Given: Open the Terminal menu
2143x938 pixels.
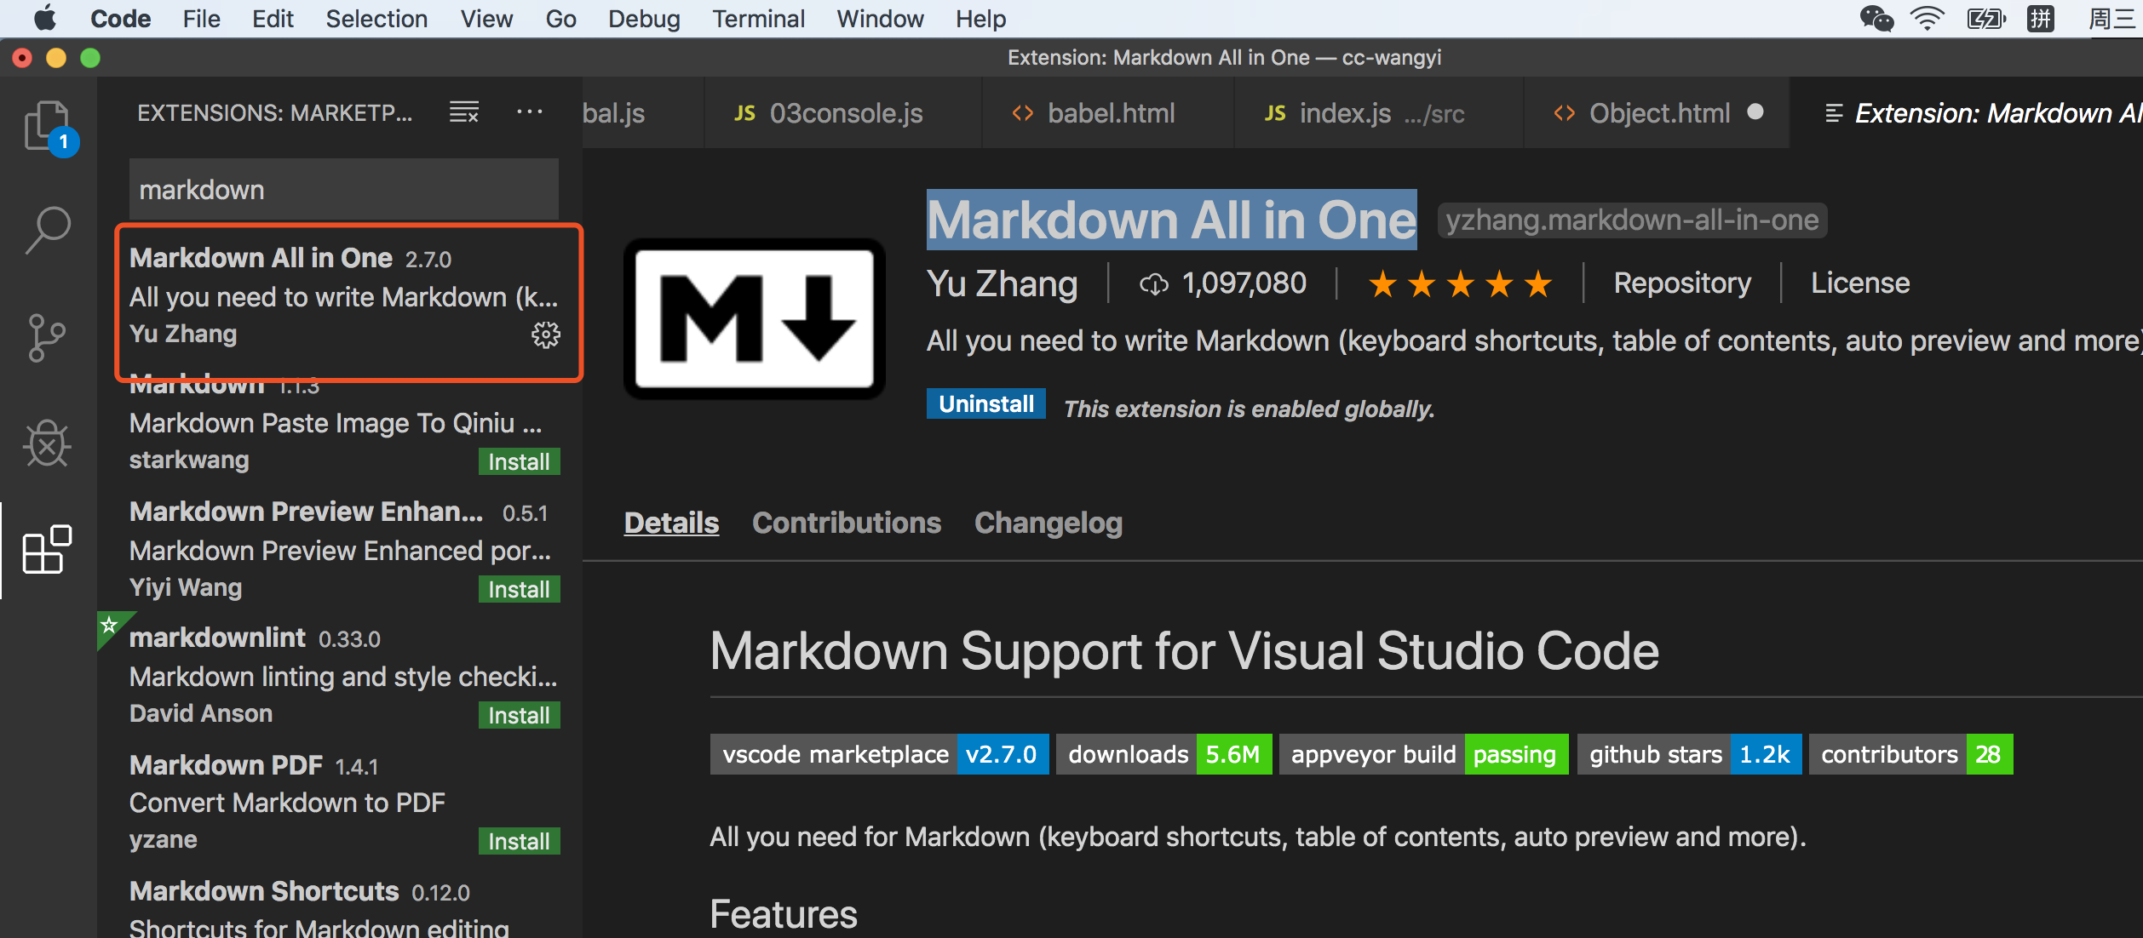Looking at the screenshot, I should click(x=757, y=18).
